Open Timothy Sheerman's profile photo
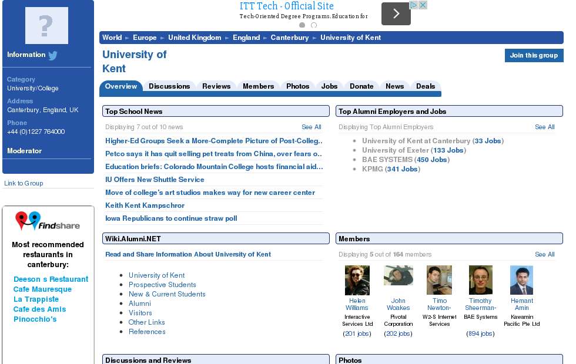This screenshot has height=364, width=576. (x=481, y=281)
